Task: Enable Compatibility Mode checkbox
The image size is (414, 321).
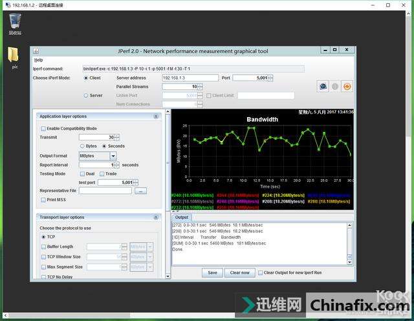Action: (43, 128)
